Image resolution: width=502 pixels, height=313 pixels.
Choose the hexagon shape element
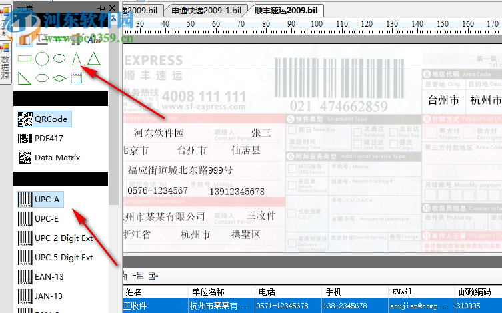(x=42, y=78)
